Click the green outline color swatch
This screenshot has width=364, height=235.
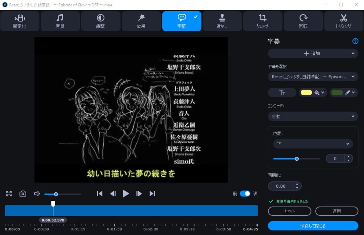point(337,93)
